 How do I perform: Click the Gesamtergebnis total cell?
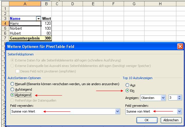(x=25, y=38)
